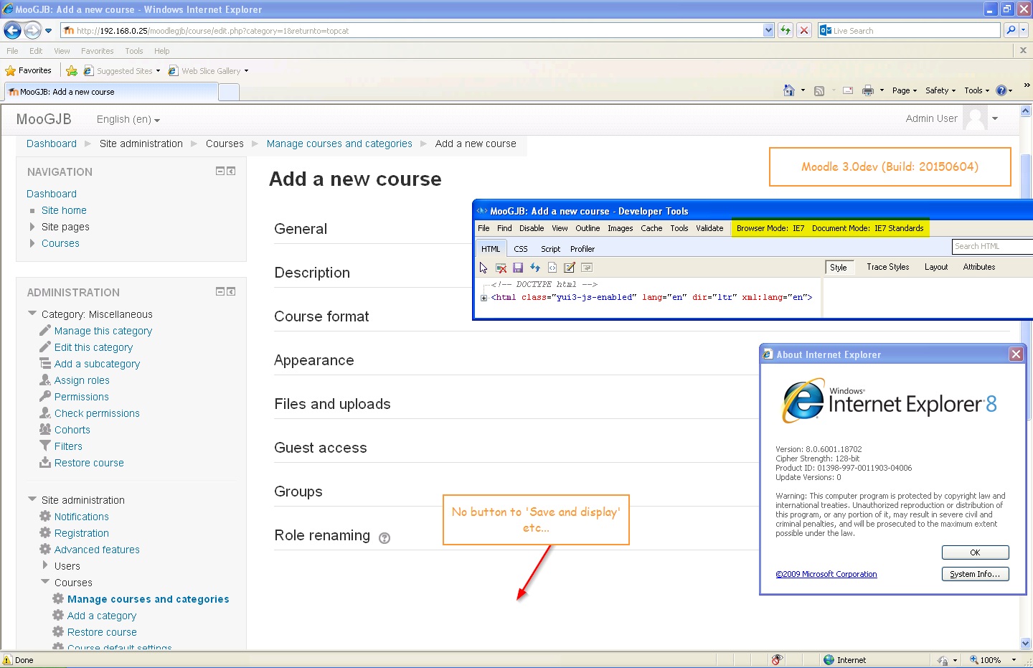Click the Save floppy icon in Developer Tools
1033x668 pixels.
518,268
